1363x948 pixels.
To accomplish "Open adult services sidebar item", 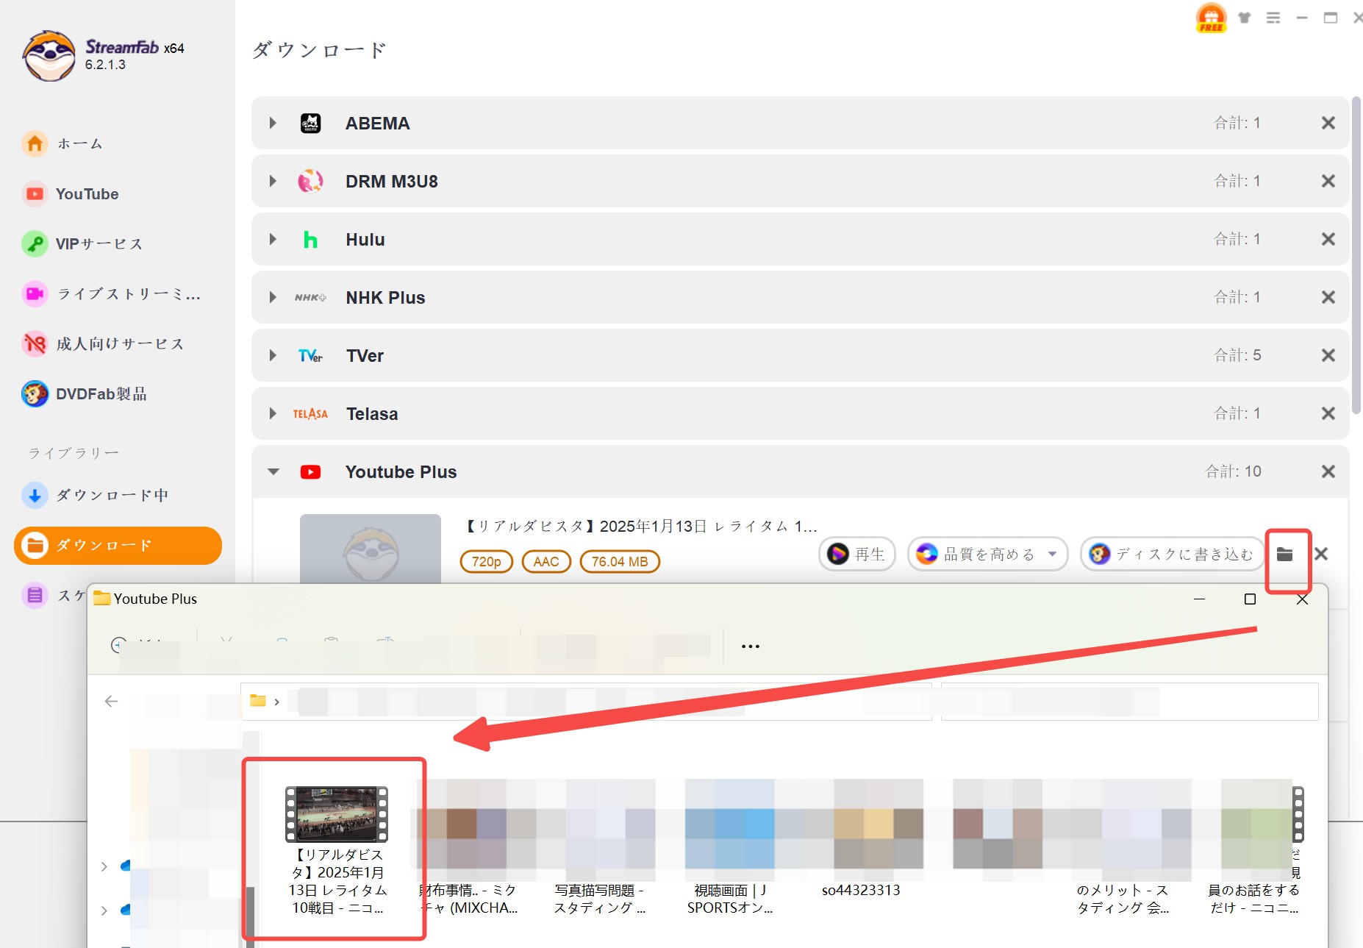I will (x=103, y=343).
